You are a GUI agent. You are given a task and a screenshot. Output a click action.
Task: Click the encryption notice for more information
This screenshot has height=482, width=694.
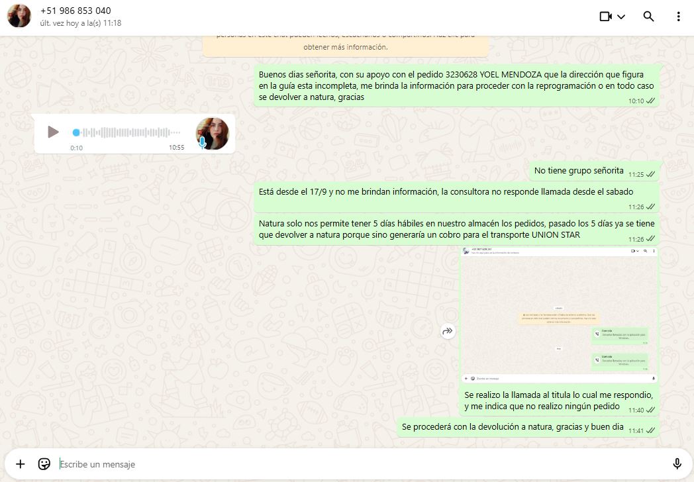(345, 46)
